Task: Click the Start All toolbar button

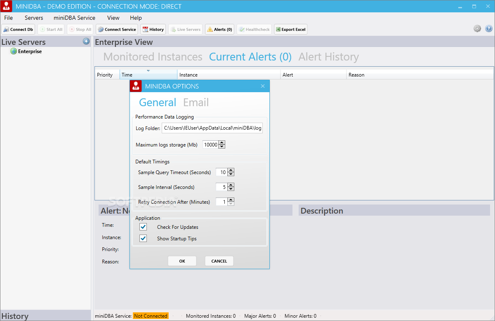Action: (51, 29)
